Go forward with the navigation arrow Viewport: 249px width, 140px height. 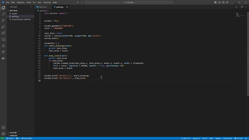click(82, 2)
